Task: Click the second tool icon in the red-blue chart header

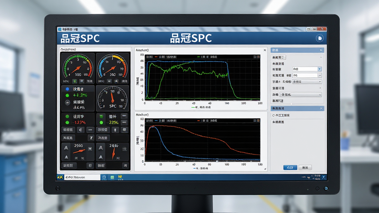Action: (x=258, y=120)
